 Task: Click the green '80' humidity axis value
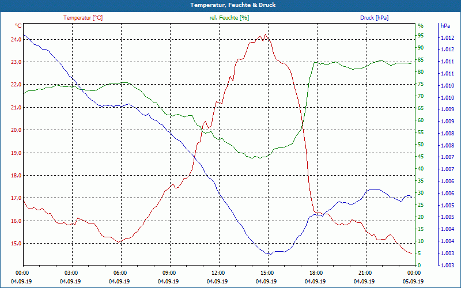421,72
